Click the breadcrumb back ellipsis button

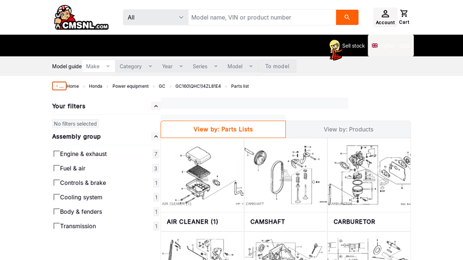tap(59, 86)
